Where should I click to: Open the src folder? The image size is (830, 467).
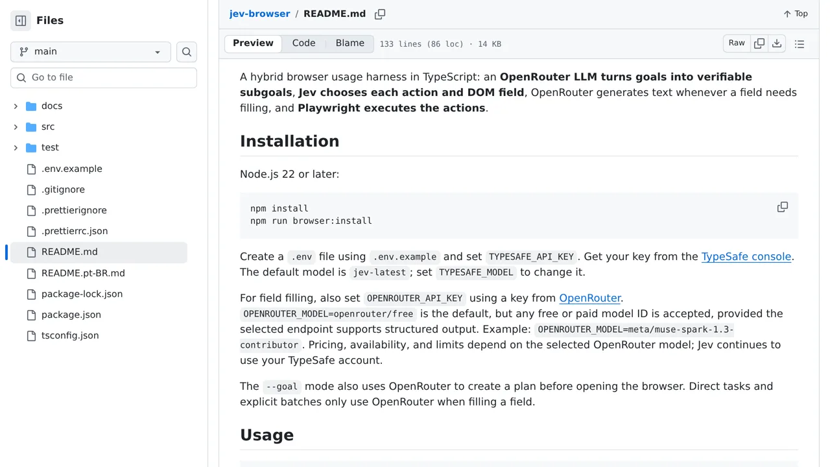click(48, 126)
